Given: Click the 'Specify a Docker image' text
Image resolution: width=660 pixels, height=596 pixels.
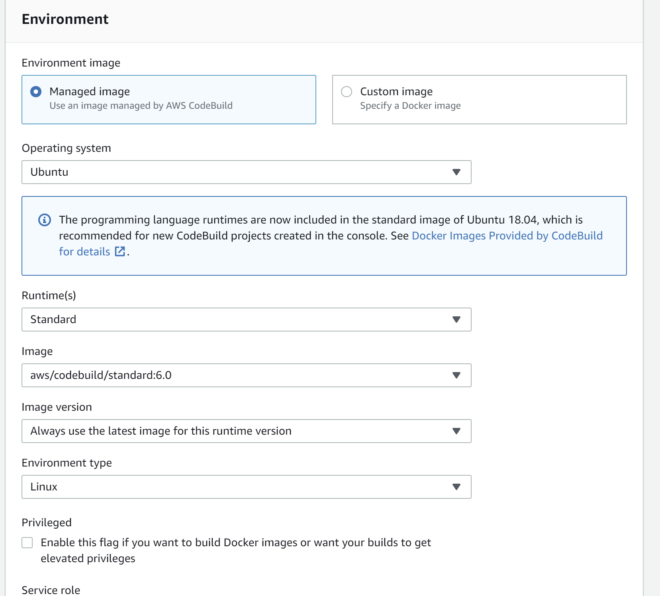Looking at the screenshot, I should [x=410, y=106].
